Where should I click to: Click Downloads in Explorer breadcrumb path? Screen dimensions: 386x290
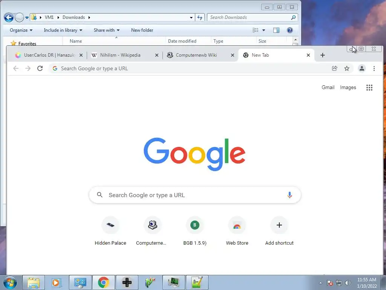tap(74, 17)
